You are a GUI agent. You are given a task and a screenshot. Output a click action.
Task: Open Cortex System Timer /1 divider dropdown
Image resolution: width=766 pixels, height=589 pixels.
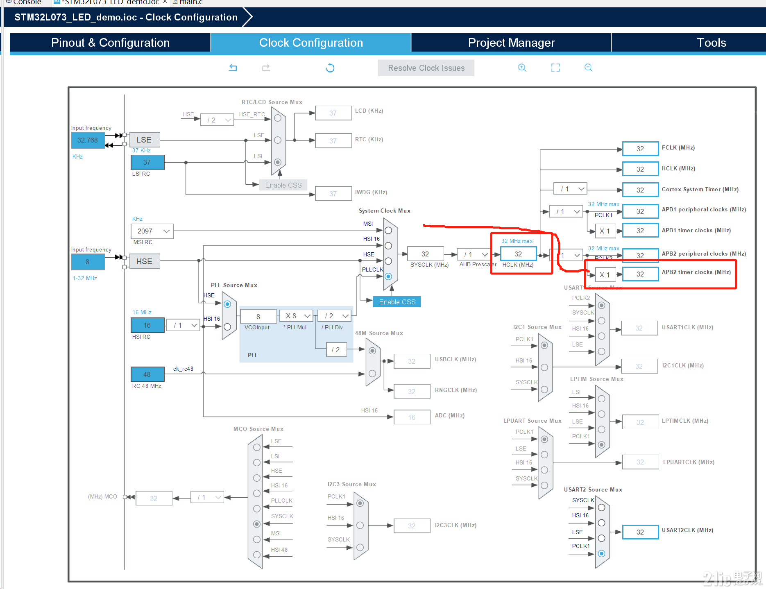(x=571, y=189)
